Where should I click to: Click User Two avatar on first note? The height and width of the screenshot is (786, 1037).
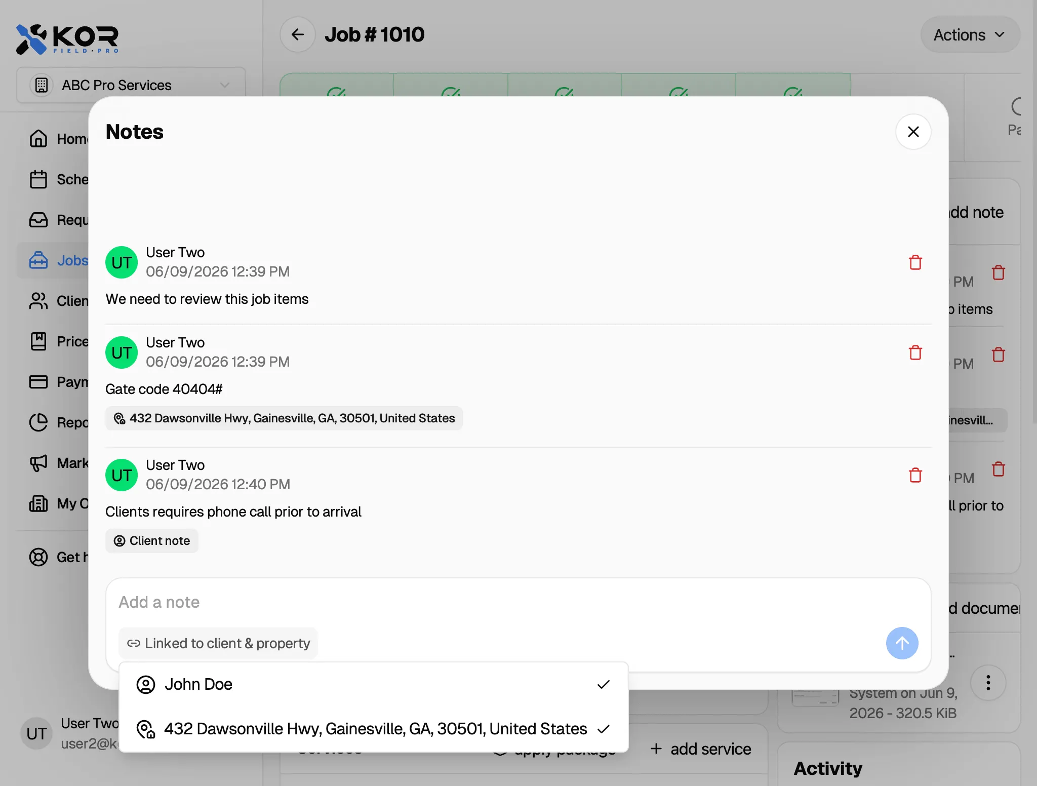click(122, 262)
